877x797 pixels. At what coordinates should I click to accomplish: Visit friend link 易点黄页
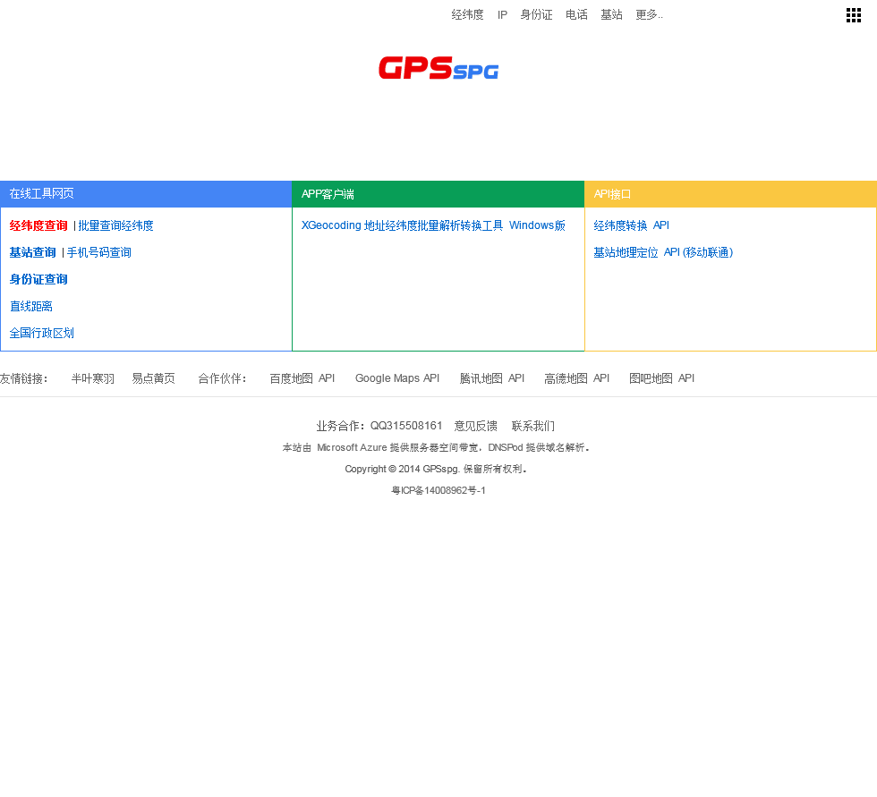(153, 378)
